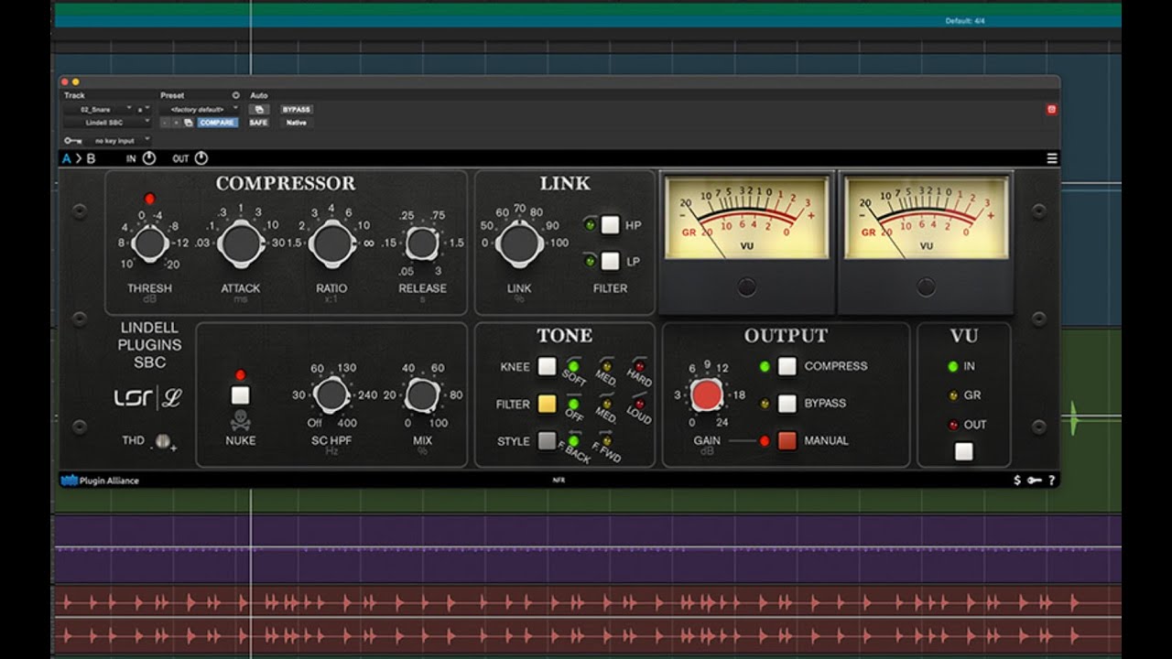Screen dimensions: 1172x659
Task: Open the no key input dropdown
Action: 118,141
